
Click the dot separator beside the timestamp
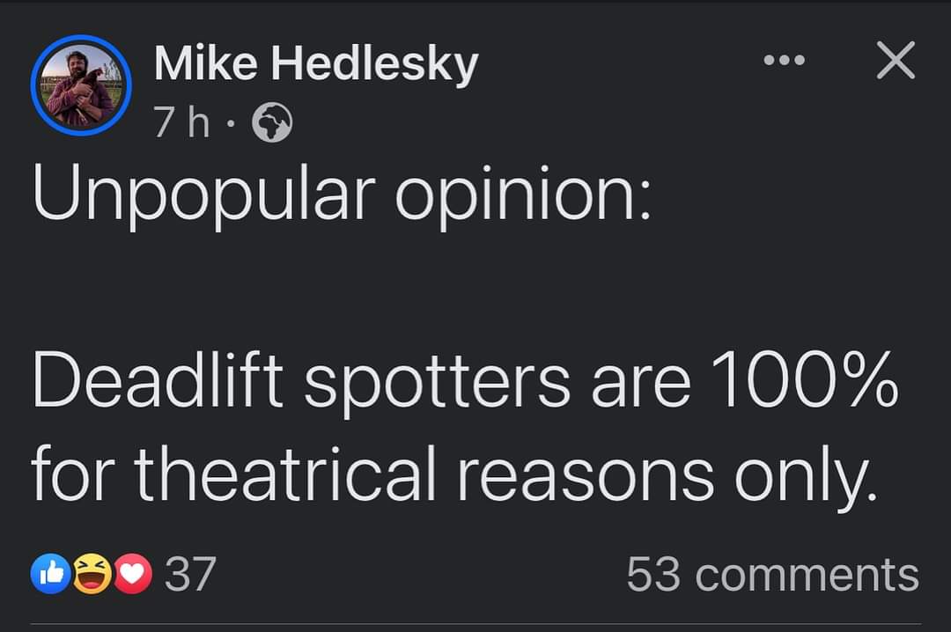(x=231, y=127)
